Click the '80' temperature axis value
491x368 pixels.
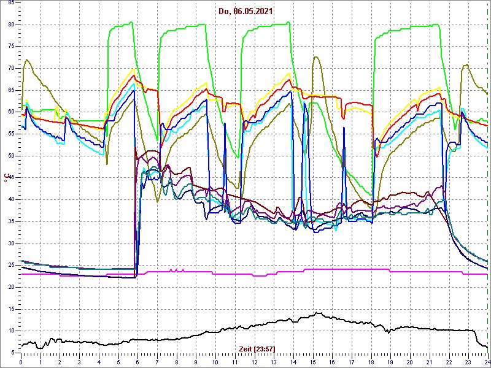coord(11,25)
